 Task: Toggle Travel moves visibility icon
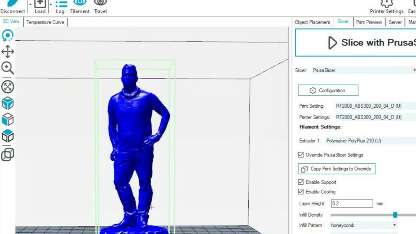click(100, 4)
